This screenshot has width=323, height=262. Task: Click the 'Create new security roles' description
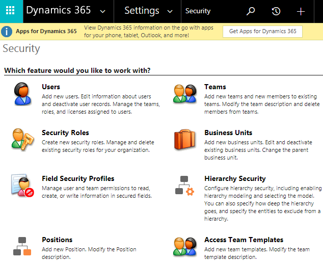[x=98, y=146]
